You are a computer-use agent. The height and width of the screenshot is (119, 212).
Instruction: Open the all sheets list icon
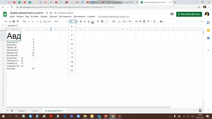[x=12, y=111]
